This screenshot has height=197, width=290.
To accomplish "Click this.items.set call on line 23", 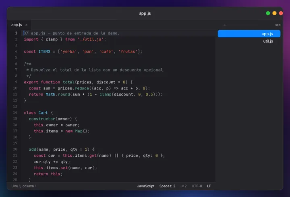I will click(51, 168).
